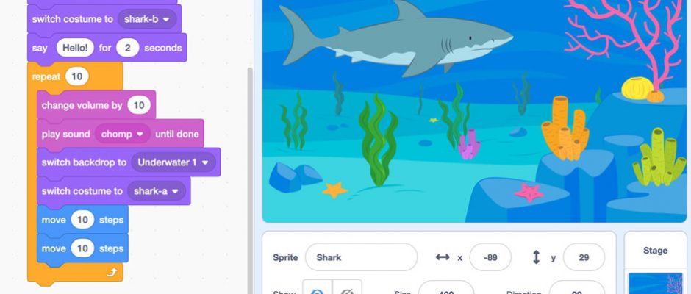The height and width of the screenshot is (294, 691).
Task: Edit steps value in second move block
Action: pos(82,248)
